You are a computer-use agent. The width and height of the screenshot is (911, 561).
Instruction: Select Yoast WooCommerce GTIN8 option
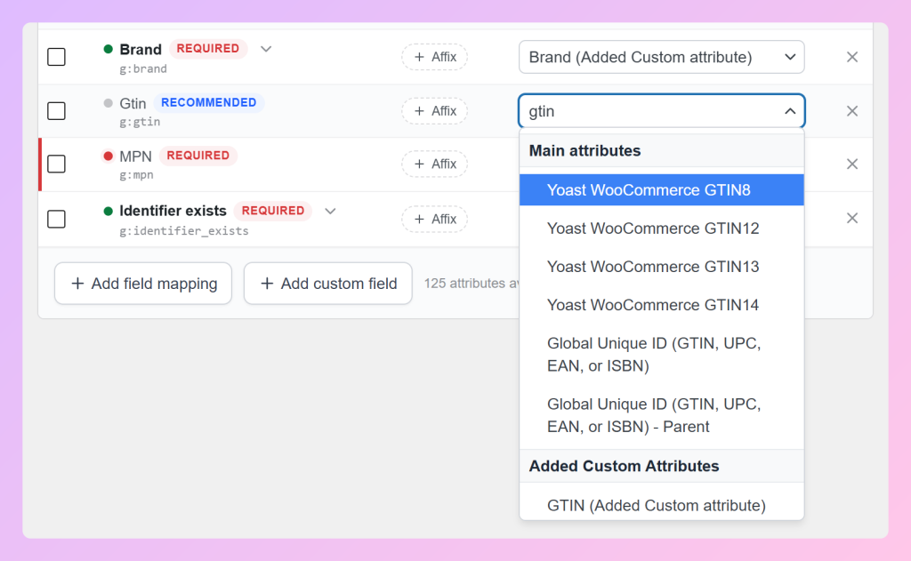pyautogui.click(x=662, y=190)
